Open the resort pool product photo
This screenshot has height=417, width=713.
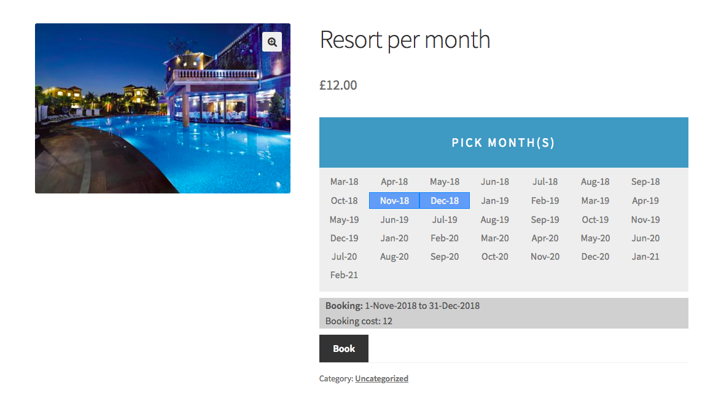[163, 109]
